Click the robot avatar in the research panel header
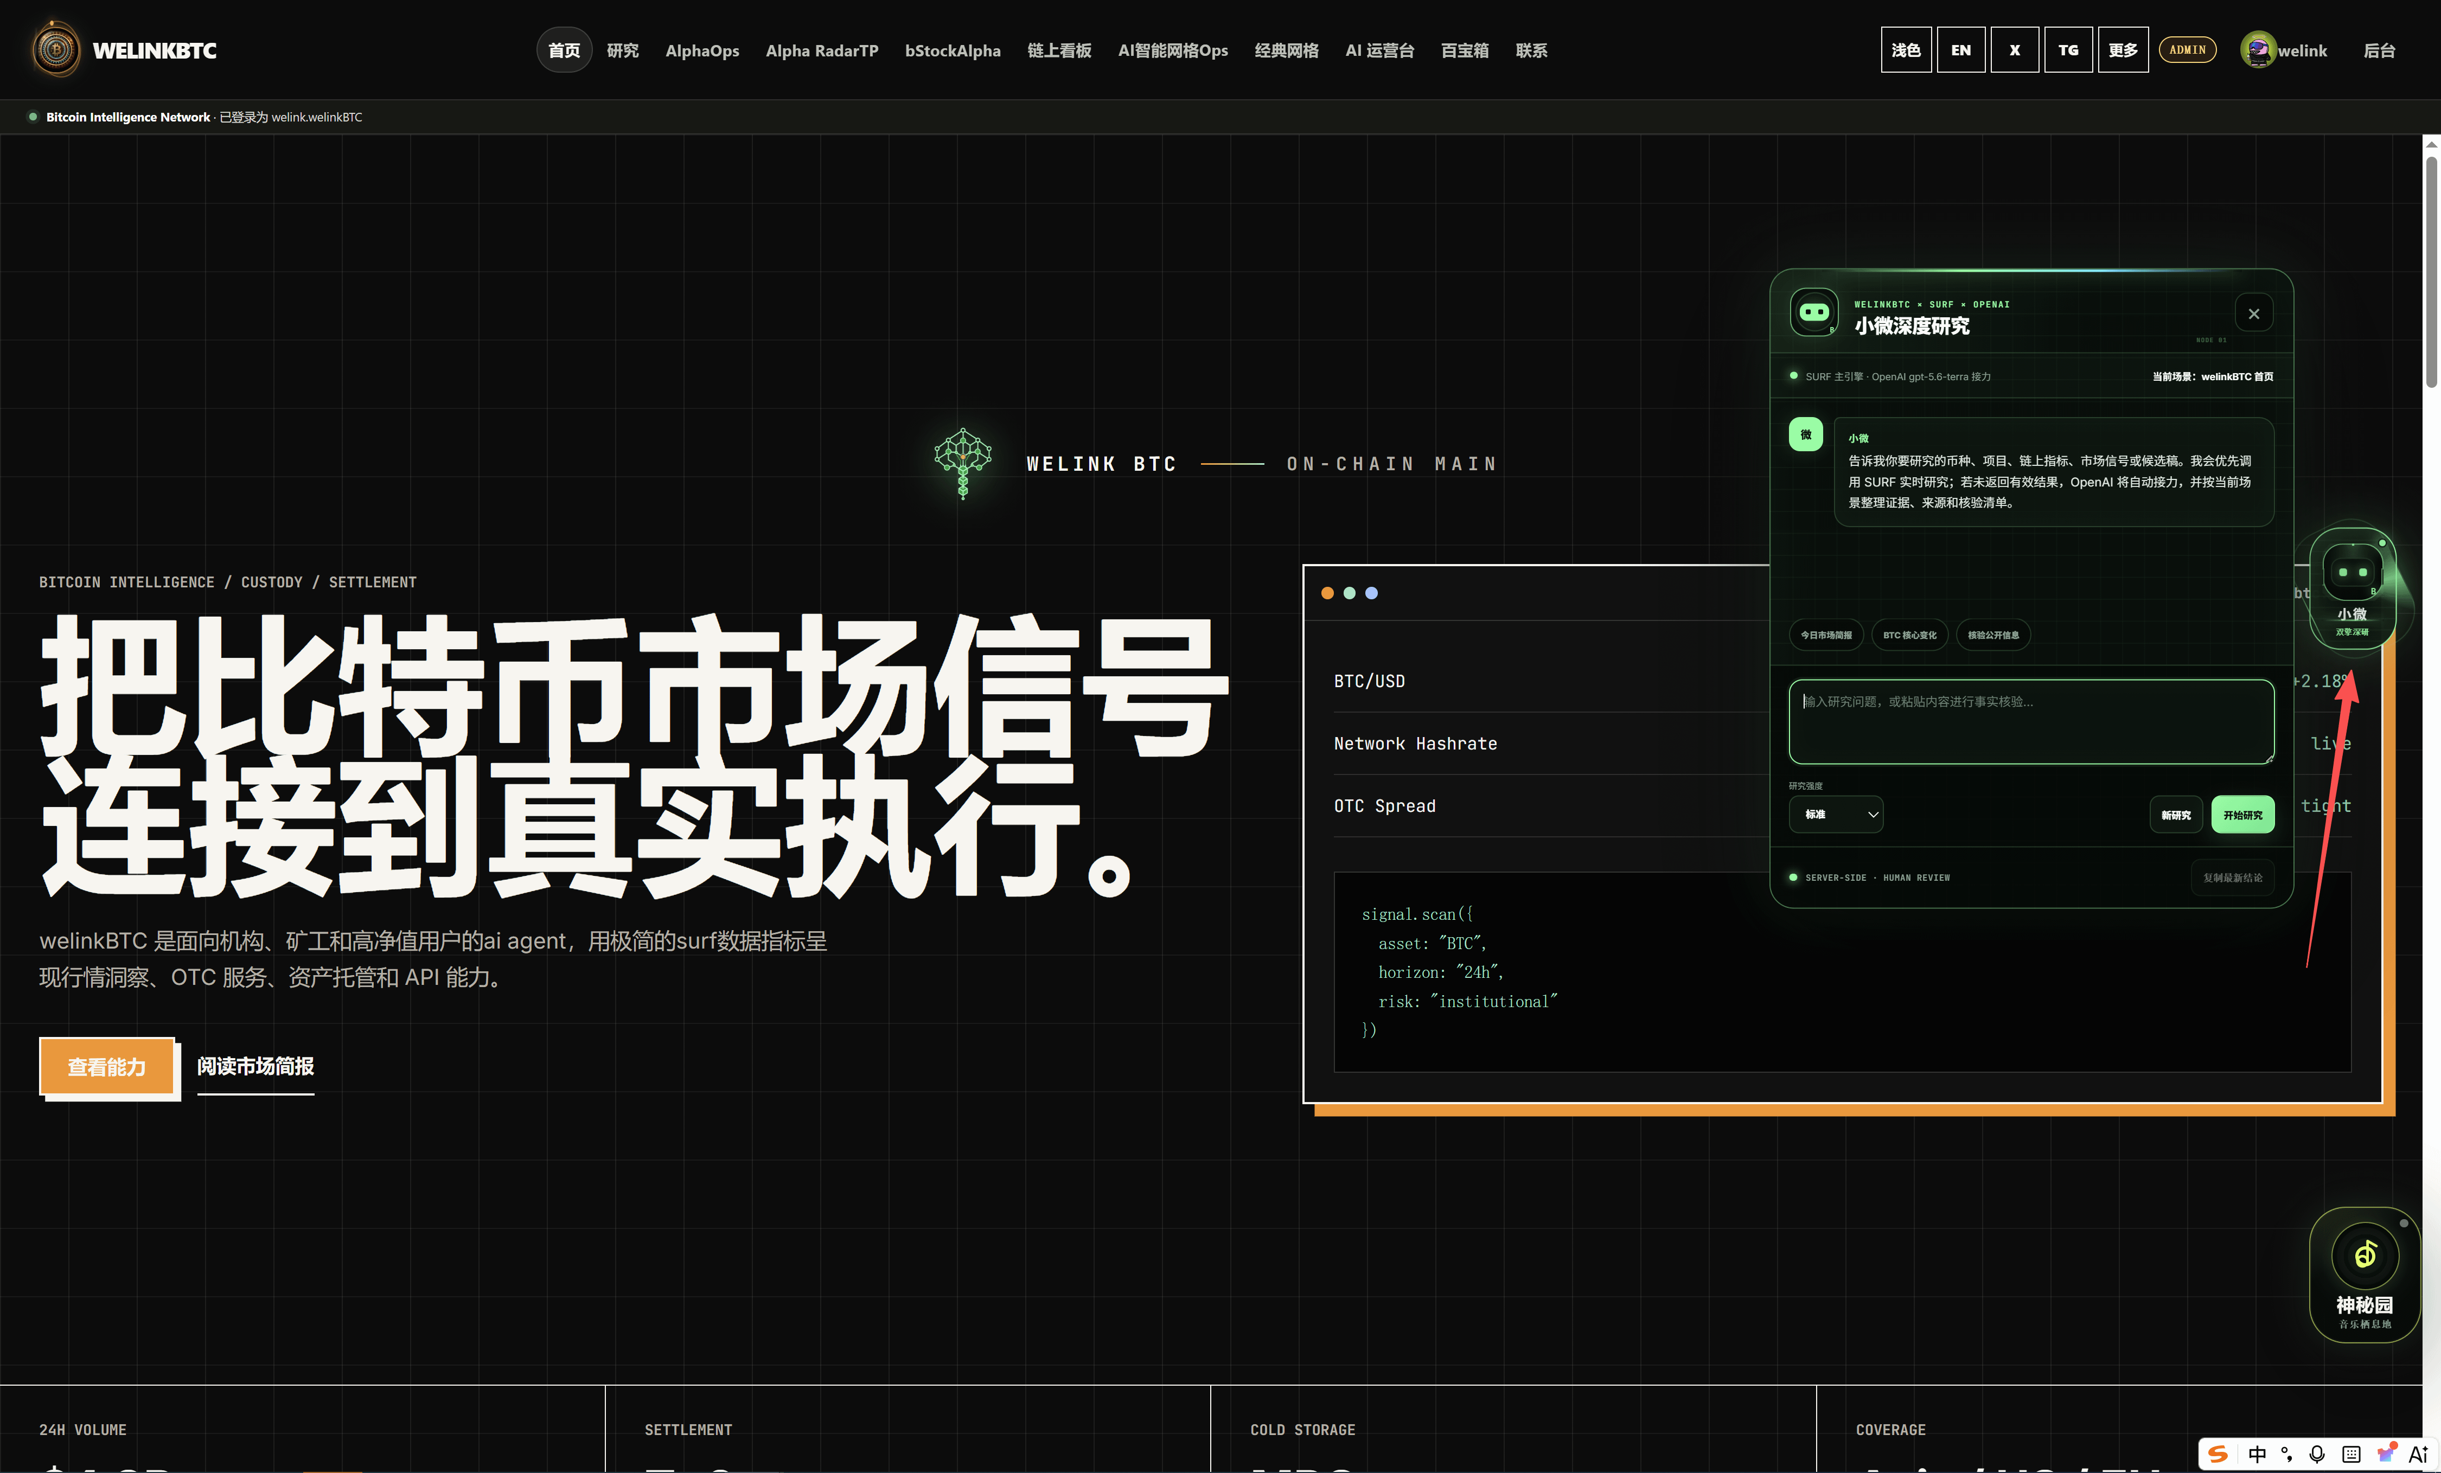 click(1813, 312)
